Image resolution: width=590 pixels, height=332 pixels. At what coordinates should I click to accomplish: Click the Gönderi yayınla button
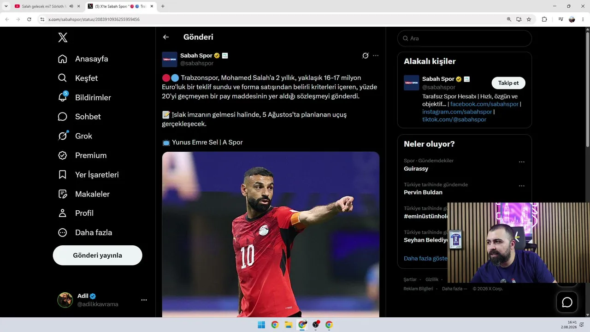pyautogui.click(x=98, y=255)
